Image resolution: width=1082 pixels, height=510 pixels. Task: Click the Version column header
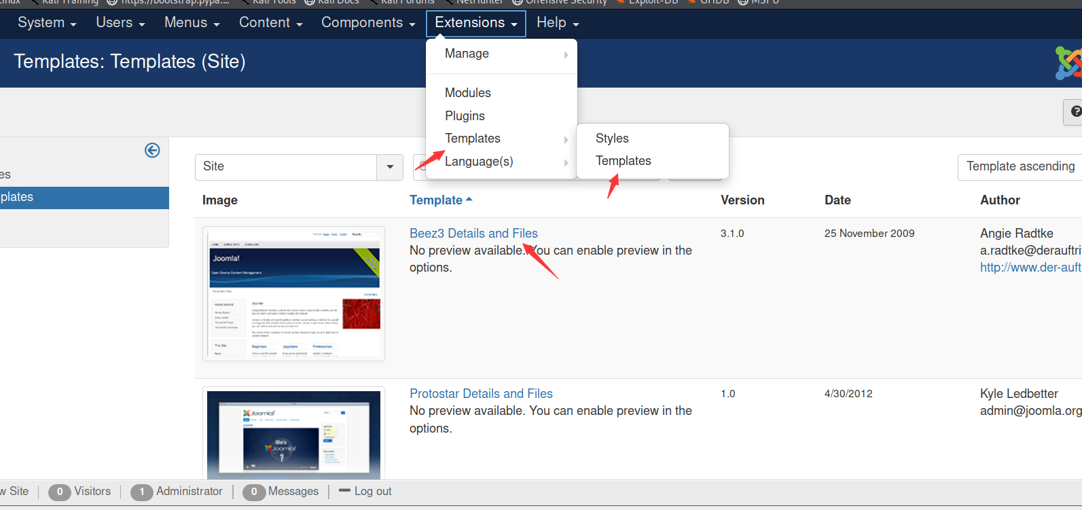742,200
